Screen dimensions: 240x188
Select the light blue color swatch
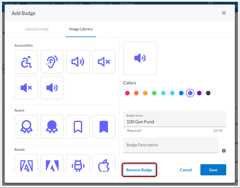pyautogui.click(x=172, y=93)
